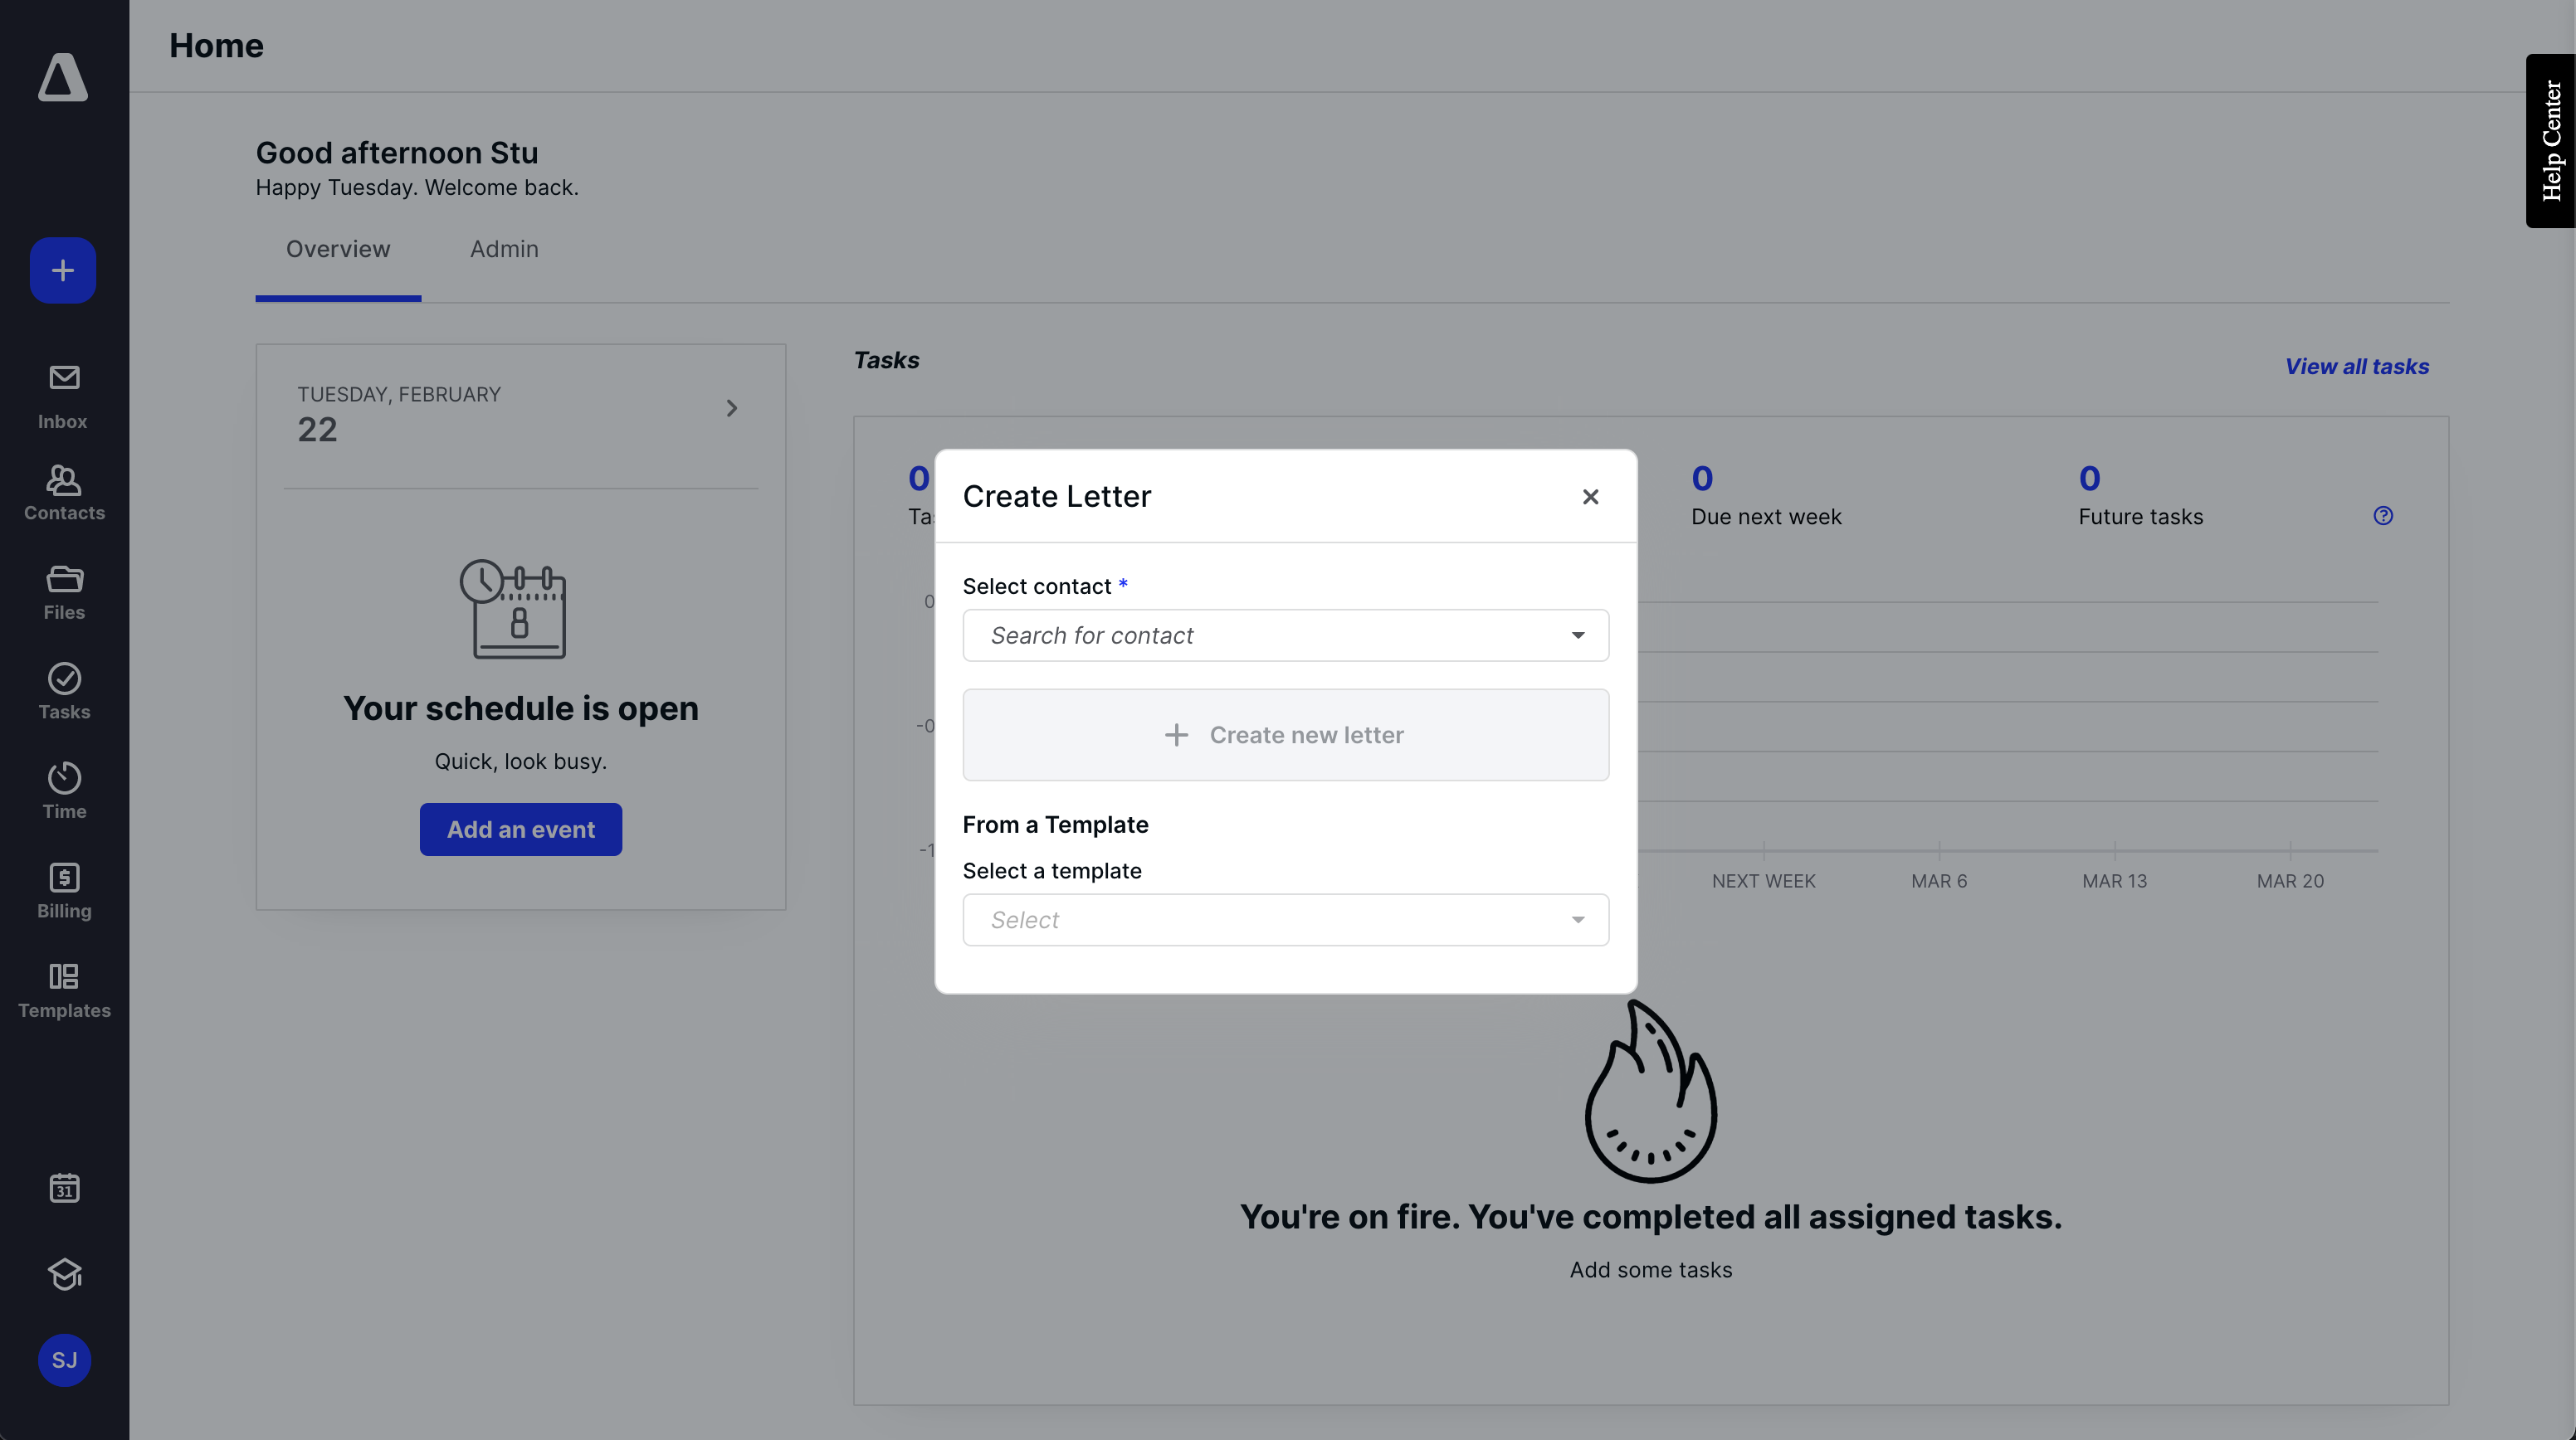
Task: Open the Templates section
Action: pos(63,990)
